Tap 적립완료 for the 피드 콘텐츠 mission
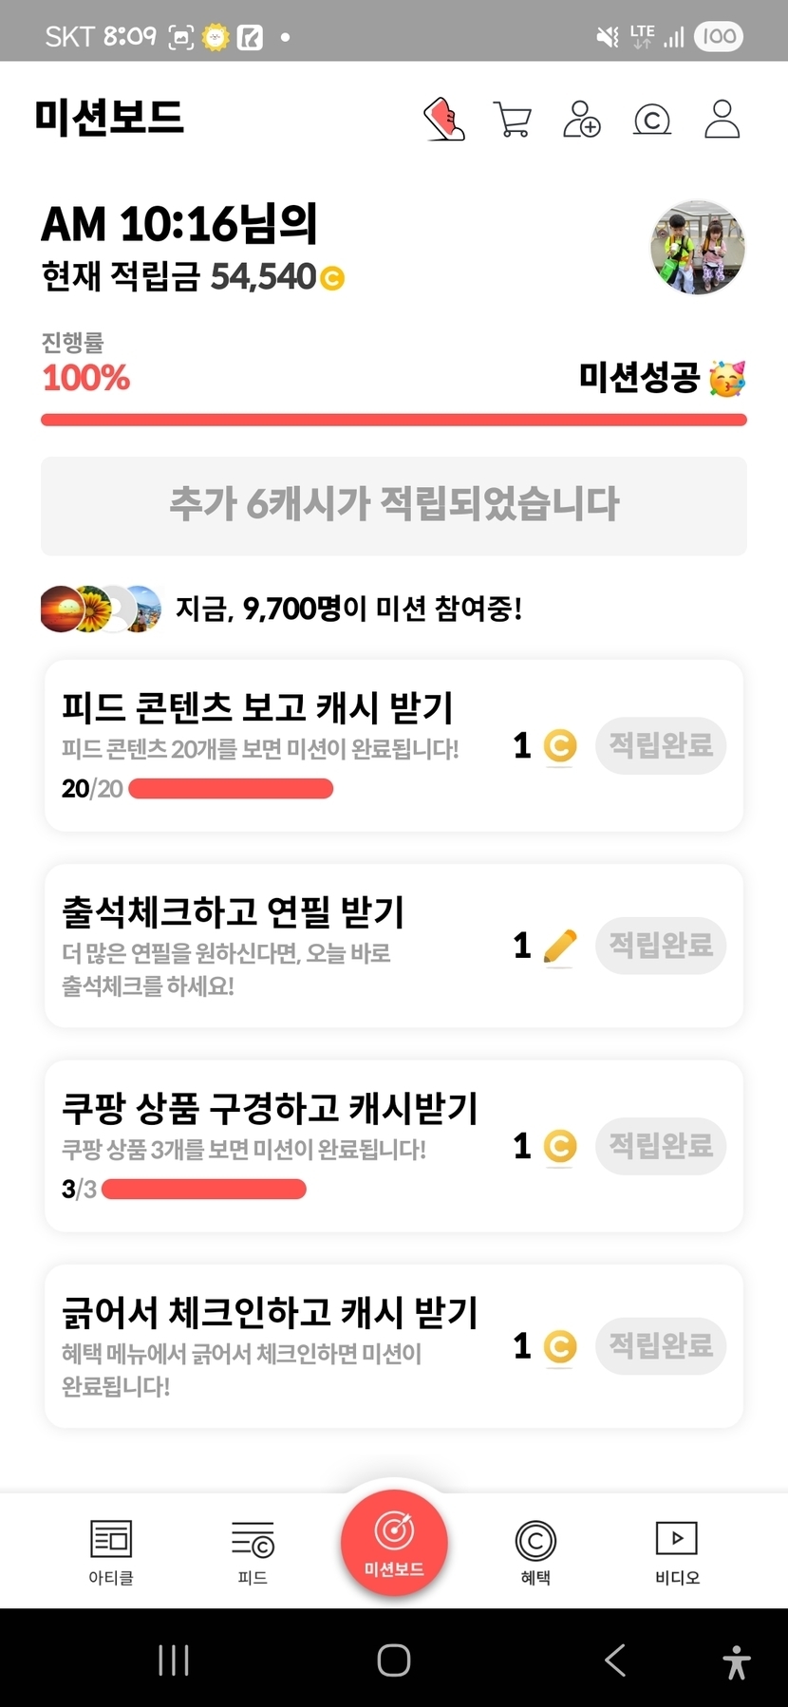The height and width of the screenshot is (1707, 788). 661,745
